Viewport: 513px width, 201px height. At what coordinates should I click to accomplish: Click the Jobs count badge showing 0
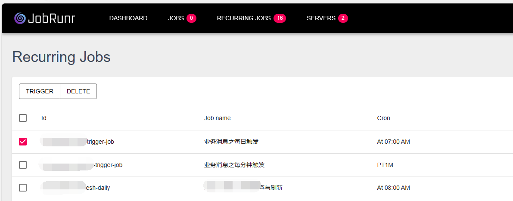pos(191,18)
